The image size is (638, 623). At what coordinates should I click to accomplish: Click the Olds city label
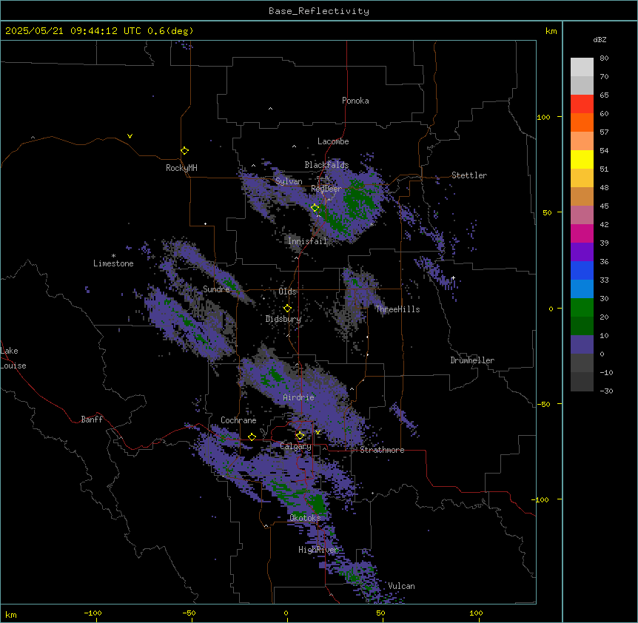coord(287,292)
